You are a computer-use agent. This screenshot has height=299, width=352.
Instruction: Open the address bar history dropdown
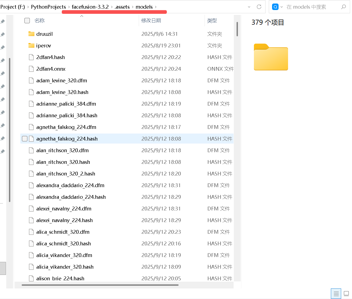tap(249, 7)
